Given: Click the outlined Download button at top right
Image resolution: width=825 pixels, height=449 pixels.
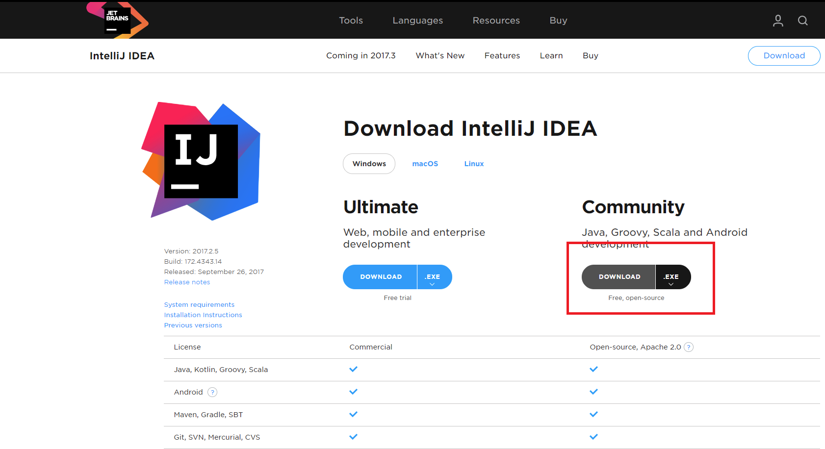Looking at the screenshot, I should (x=784, y=56).
